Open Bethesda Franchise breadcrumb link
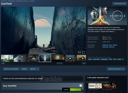 click(22, 1)
